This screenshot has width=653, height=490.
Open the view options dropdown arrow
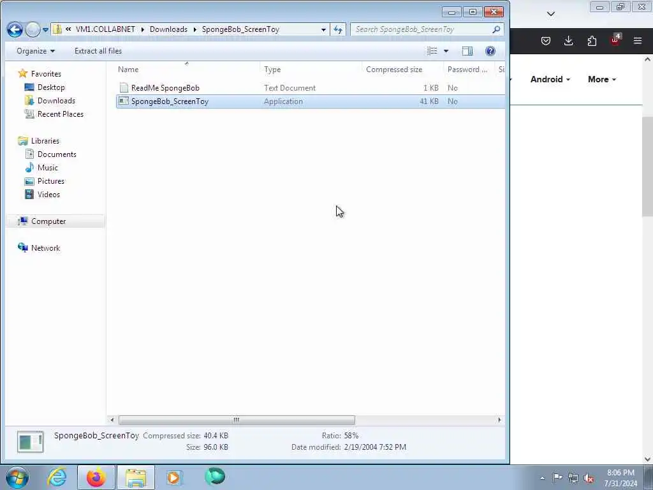click(x=446, y=51)
